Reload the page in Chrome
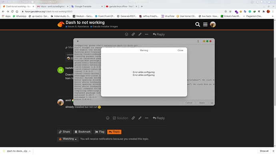This screenshot has height=155, width=276. (x=12, y=12)
